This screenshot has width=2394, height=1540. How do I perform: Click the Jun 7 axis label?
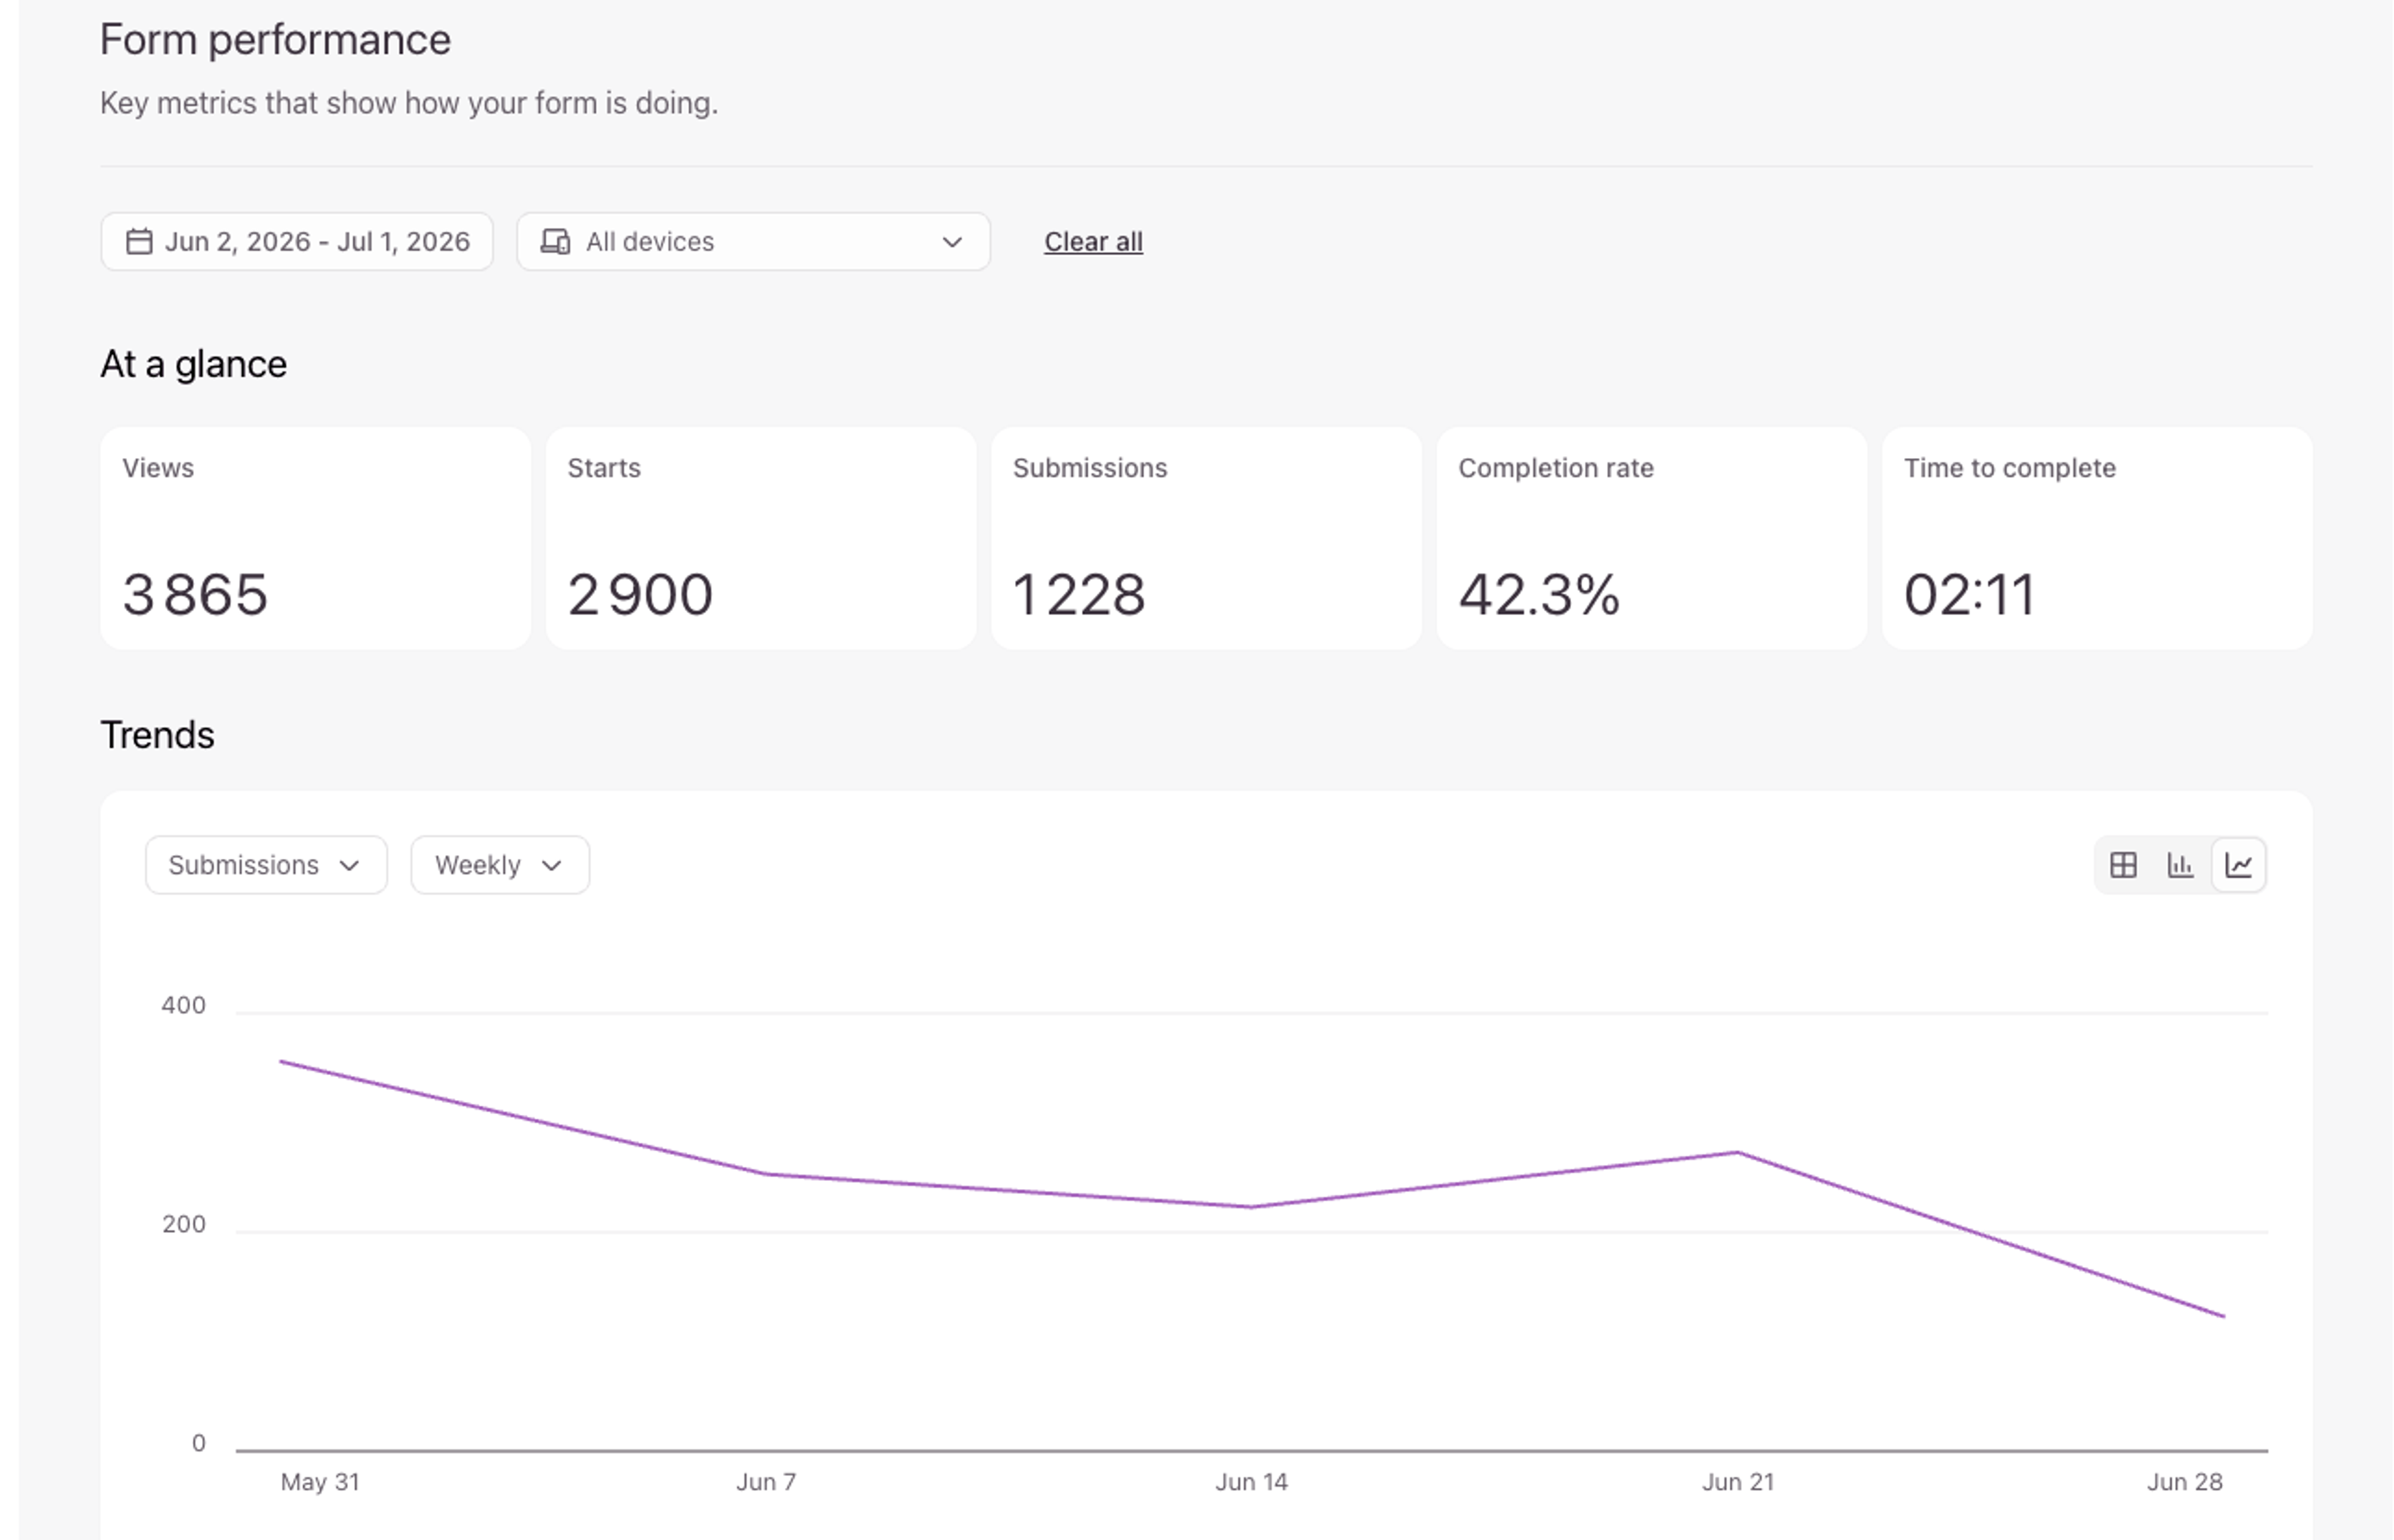tap(766, 1482)
